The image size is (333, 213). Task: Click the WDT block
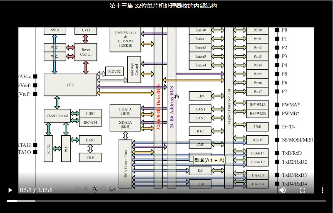[55, 47]
